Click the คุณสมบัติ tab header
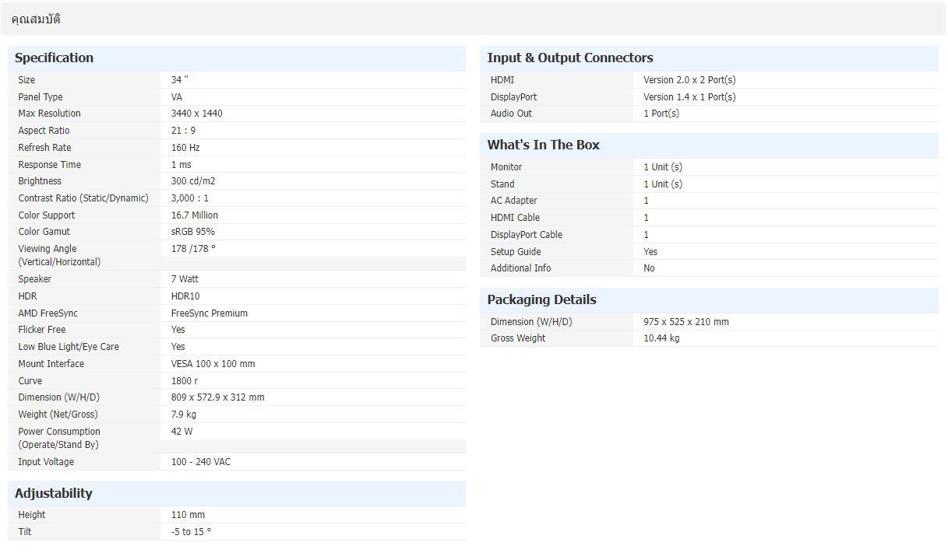Screen dimensions: 948x553 [36, 19]
